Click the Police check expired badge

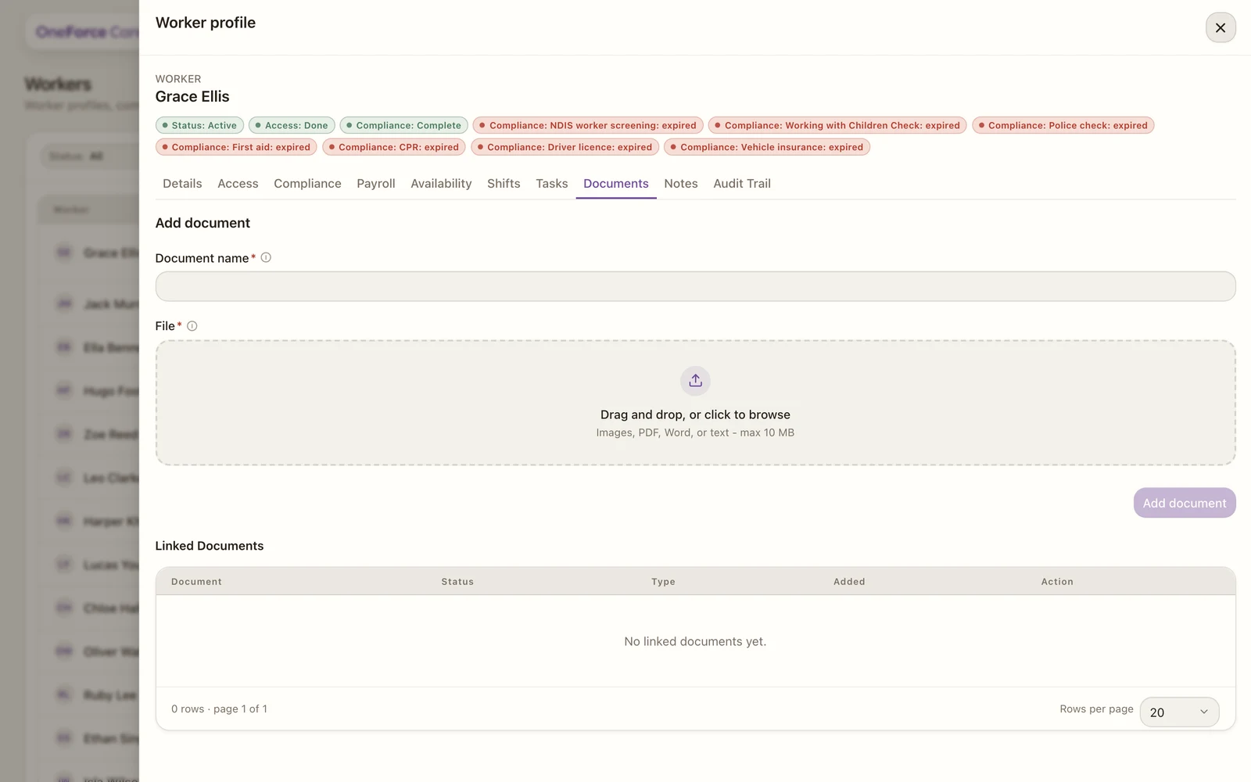tap(1063, 125)
